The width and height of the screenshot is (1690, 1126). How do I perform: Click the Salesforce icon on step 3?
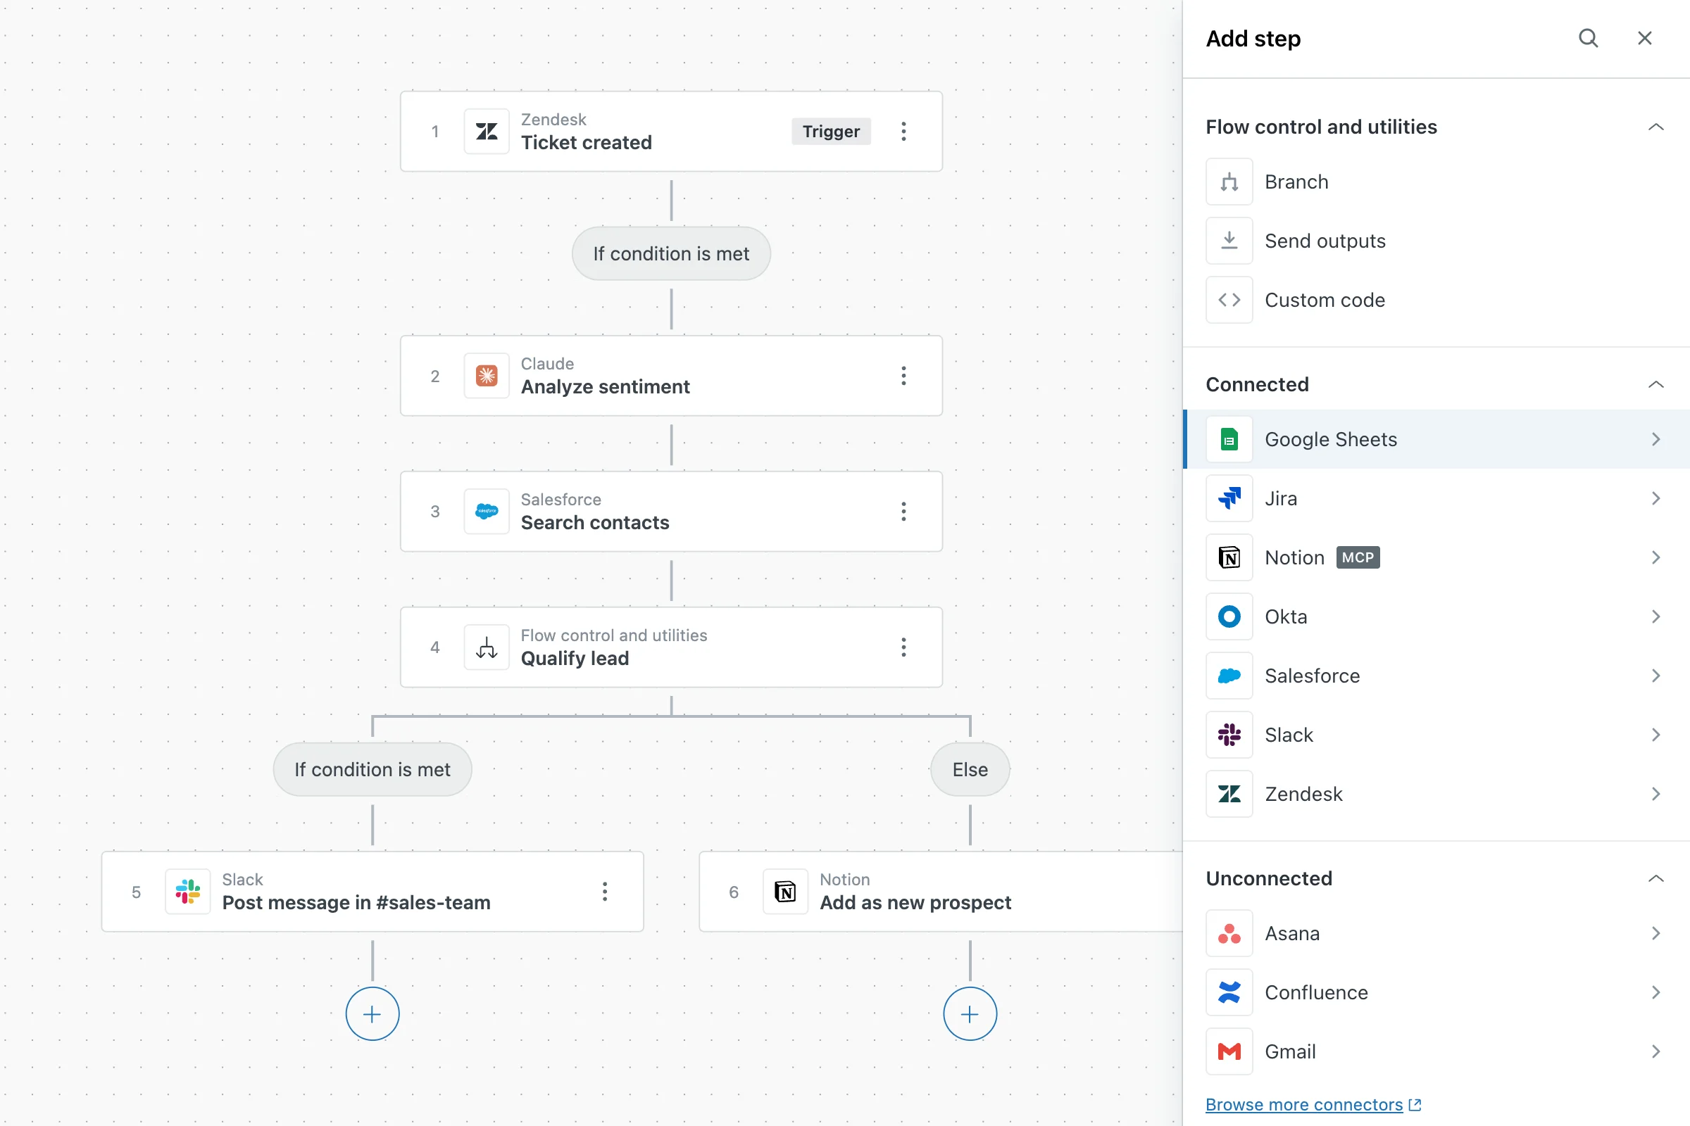point(487,512)
